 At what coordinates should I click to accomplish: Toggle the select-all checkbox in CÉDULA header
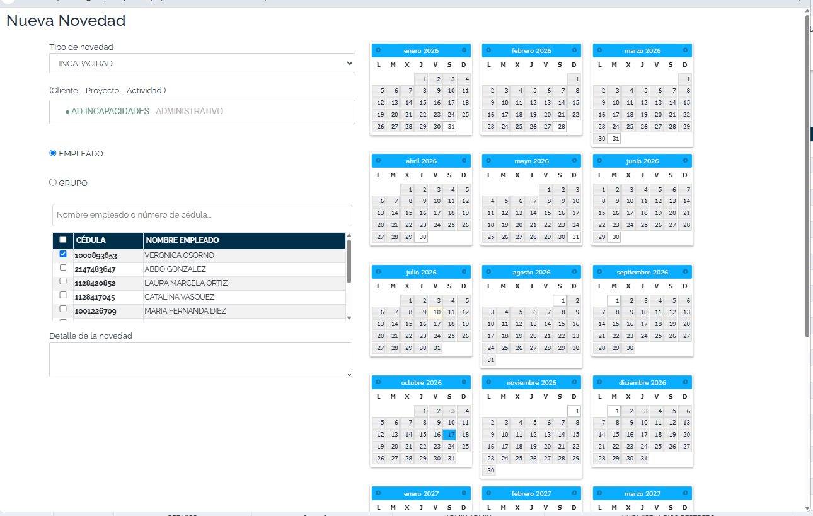tap(62, 240)
